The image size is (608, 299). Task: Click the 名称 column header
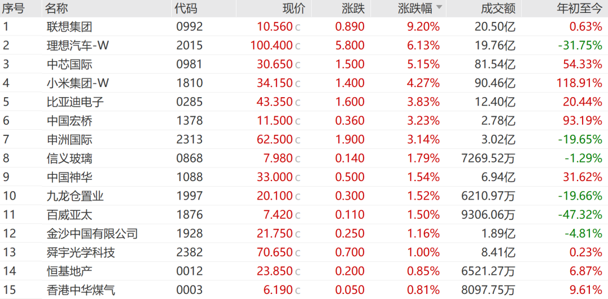tap(56, 8)
